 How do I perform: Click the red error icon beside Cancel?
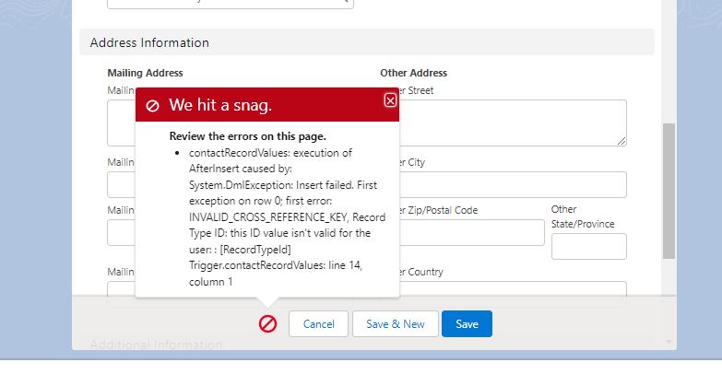click(267, 324)
